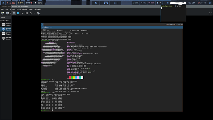Open the Virtual Machine menu

pyautogui.click(x=22, y=9)
